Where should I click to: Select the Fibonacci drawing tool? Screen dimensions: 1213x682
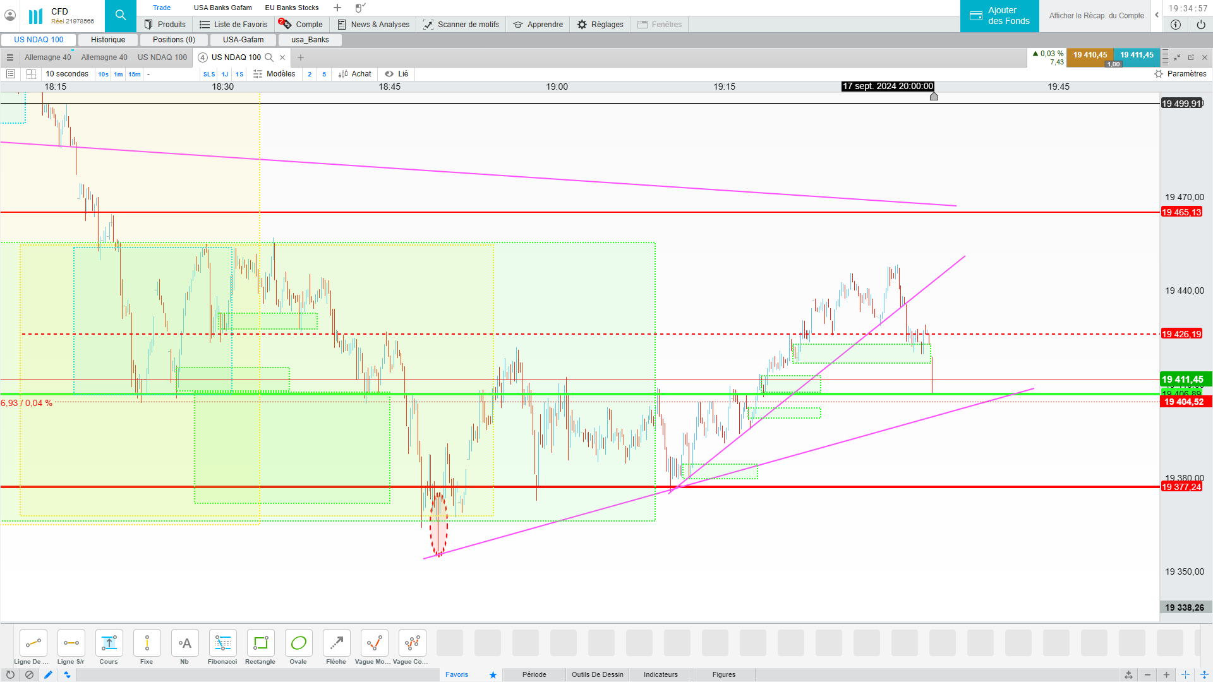[222, 643]
